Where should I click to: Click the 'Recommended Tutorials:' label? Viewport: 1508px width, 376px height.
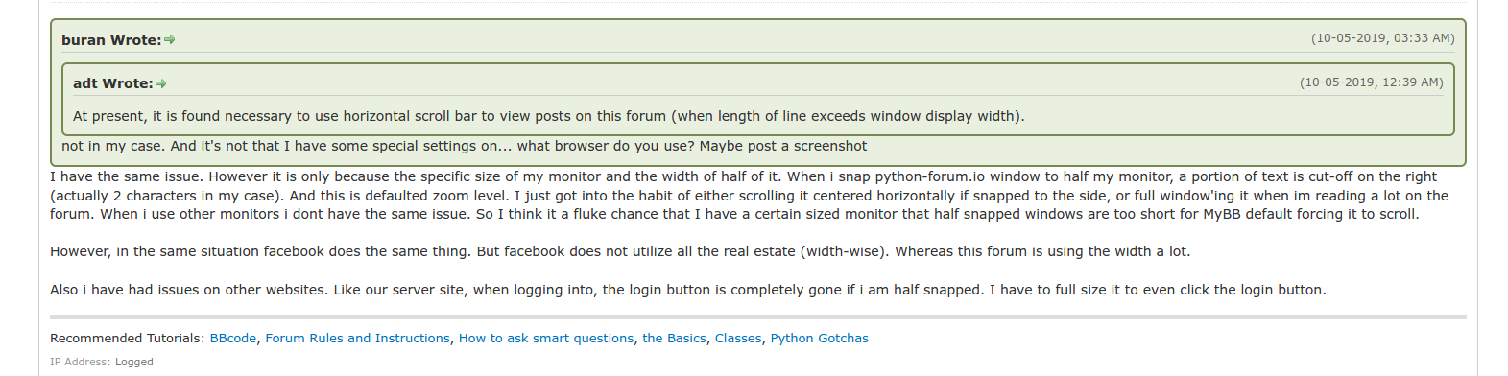(x=127, y=339)
